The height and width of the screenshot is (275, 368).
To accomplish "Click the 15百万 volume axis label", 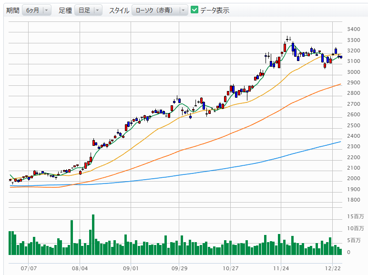I will coord(355,217).
